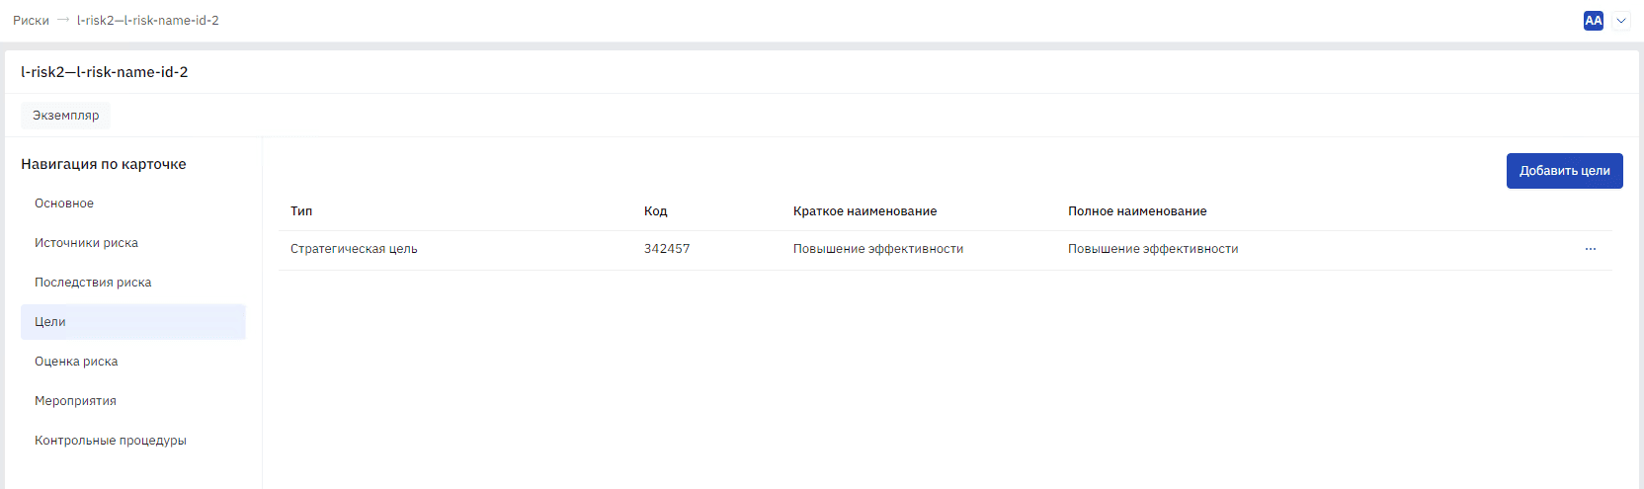Click the Навигация по карточке heading
This screenshot has height=489, width=1644.
(104, 164)
